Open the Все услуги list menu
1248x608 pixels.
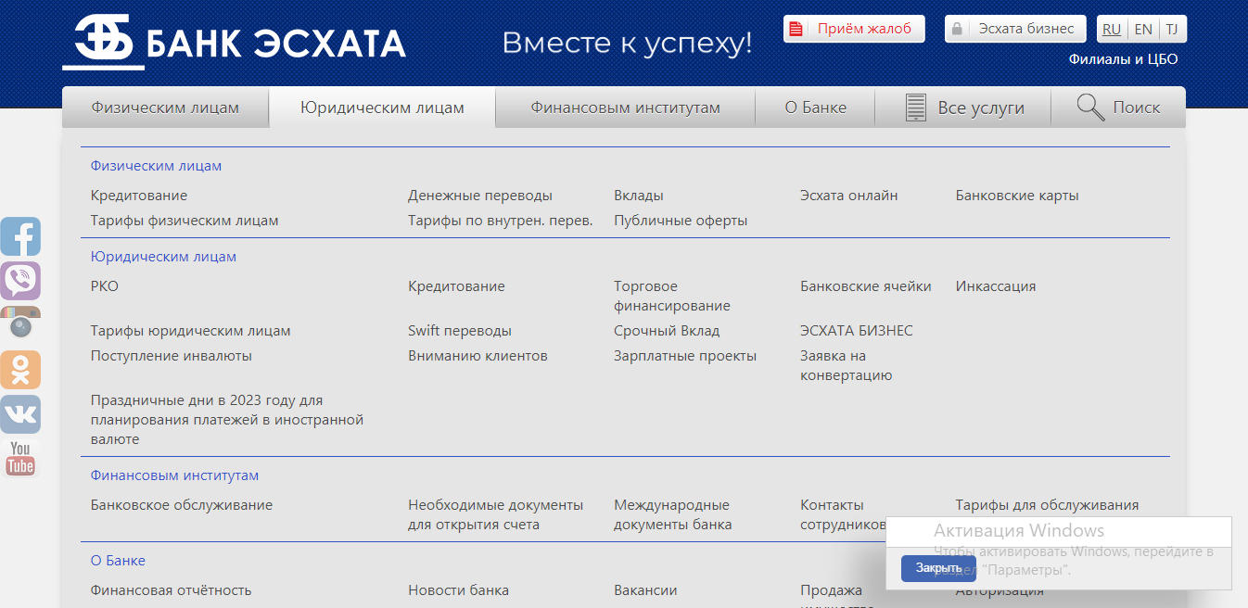click(964, 108)
